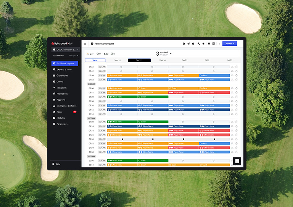Click the cart icon on 07:34 row
This screenshot has height=207, width=293.
[x=233, y=67]
